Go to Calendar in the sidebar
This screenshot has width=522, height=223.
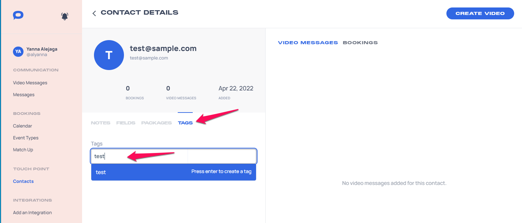[x=22, y=126]
